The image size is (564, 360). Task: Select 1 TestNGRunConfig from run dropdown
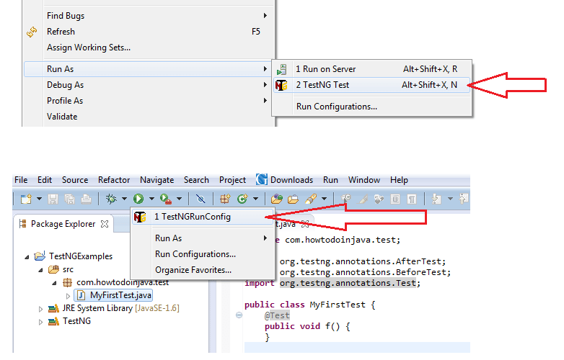point(203,217)
